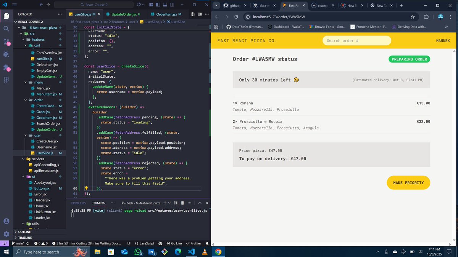Open the Manage gear in VS Code
This screenshot has height=257, width=458.
pos(6,234)
